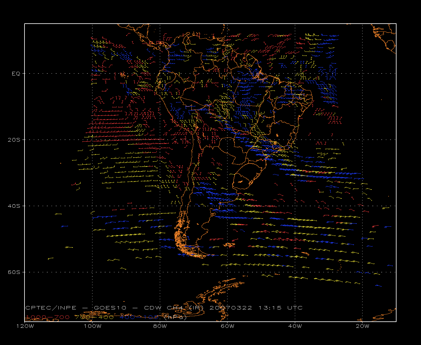The height and width of the screenshot is (345, 421).
Task: Click the 20W longitude axis label
Action: [363, 326]
